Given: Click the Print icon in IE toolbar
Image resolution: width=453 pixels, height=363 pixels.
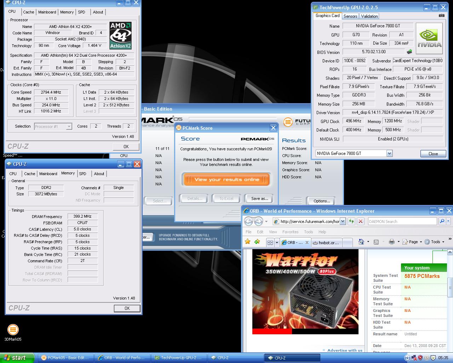Looking at the screenshot, I should (x=391, y=242).
